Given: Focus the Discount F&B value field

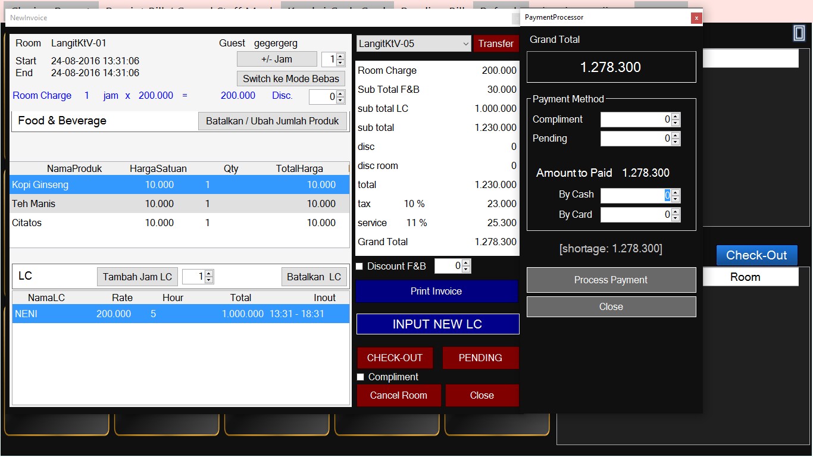Looking at the screenshot, I should click(x=449, y=266).
